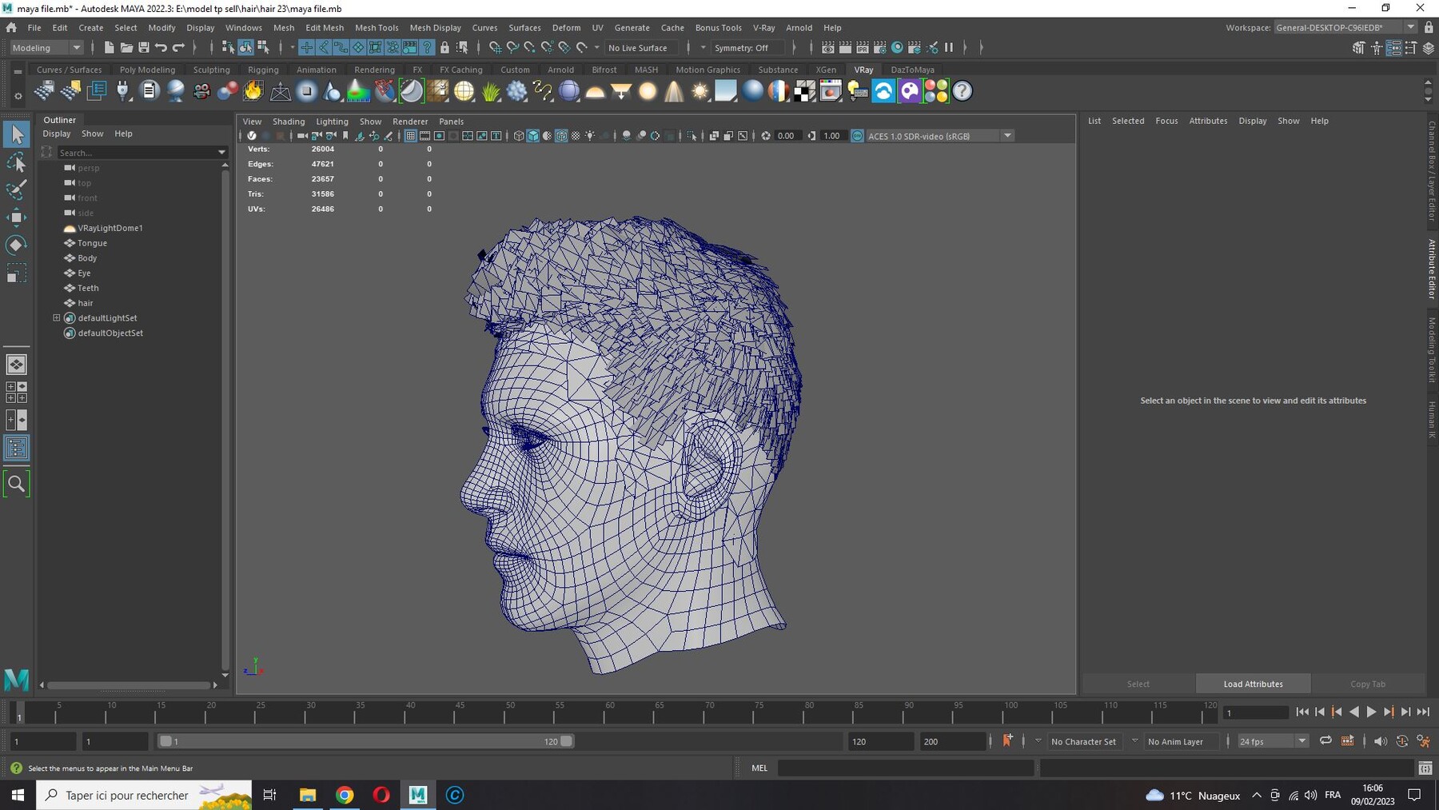Go to the end of playback range
Image resolution: width=1439 pixels, height=810 pixels.
[x=1423, y=712]
